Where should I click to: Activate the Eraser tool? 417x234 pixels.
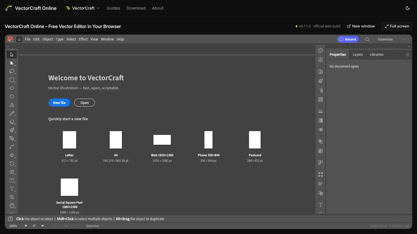[x=12, y=122]
